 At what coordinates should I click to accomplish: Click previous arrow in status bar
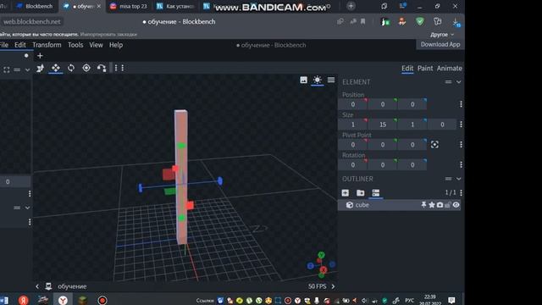pyautogui.click(x=37, y=286)
